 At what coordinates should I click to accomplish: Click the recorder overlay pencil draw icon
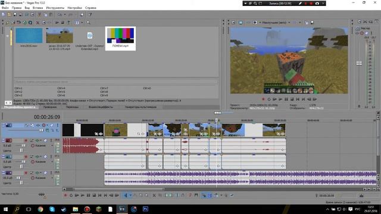point(300,4)
